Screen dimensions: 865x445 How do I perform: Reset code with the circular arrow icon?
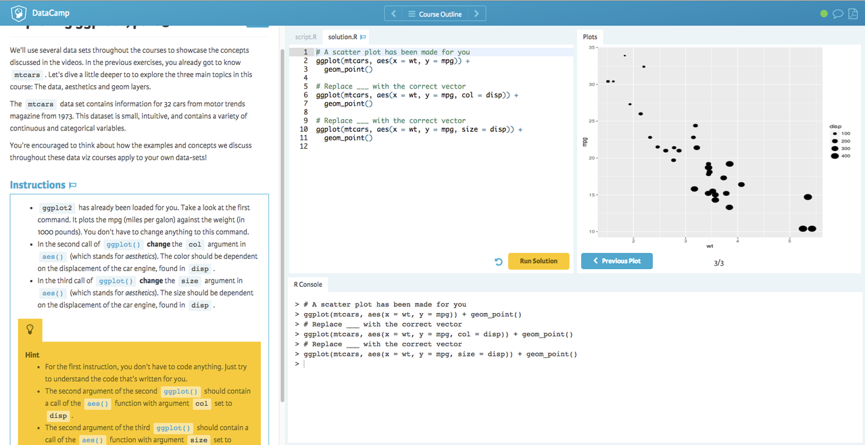498,262
